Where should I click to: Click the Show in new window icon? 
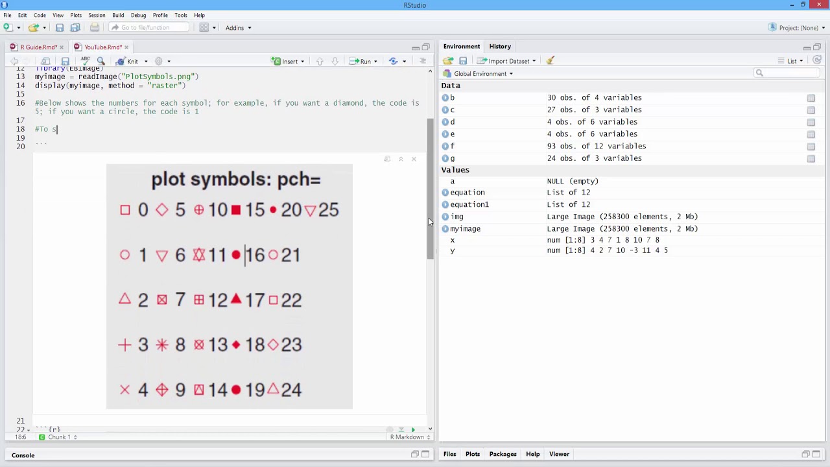(45, 61)
